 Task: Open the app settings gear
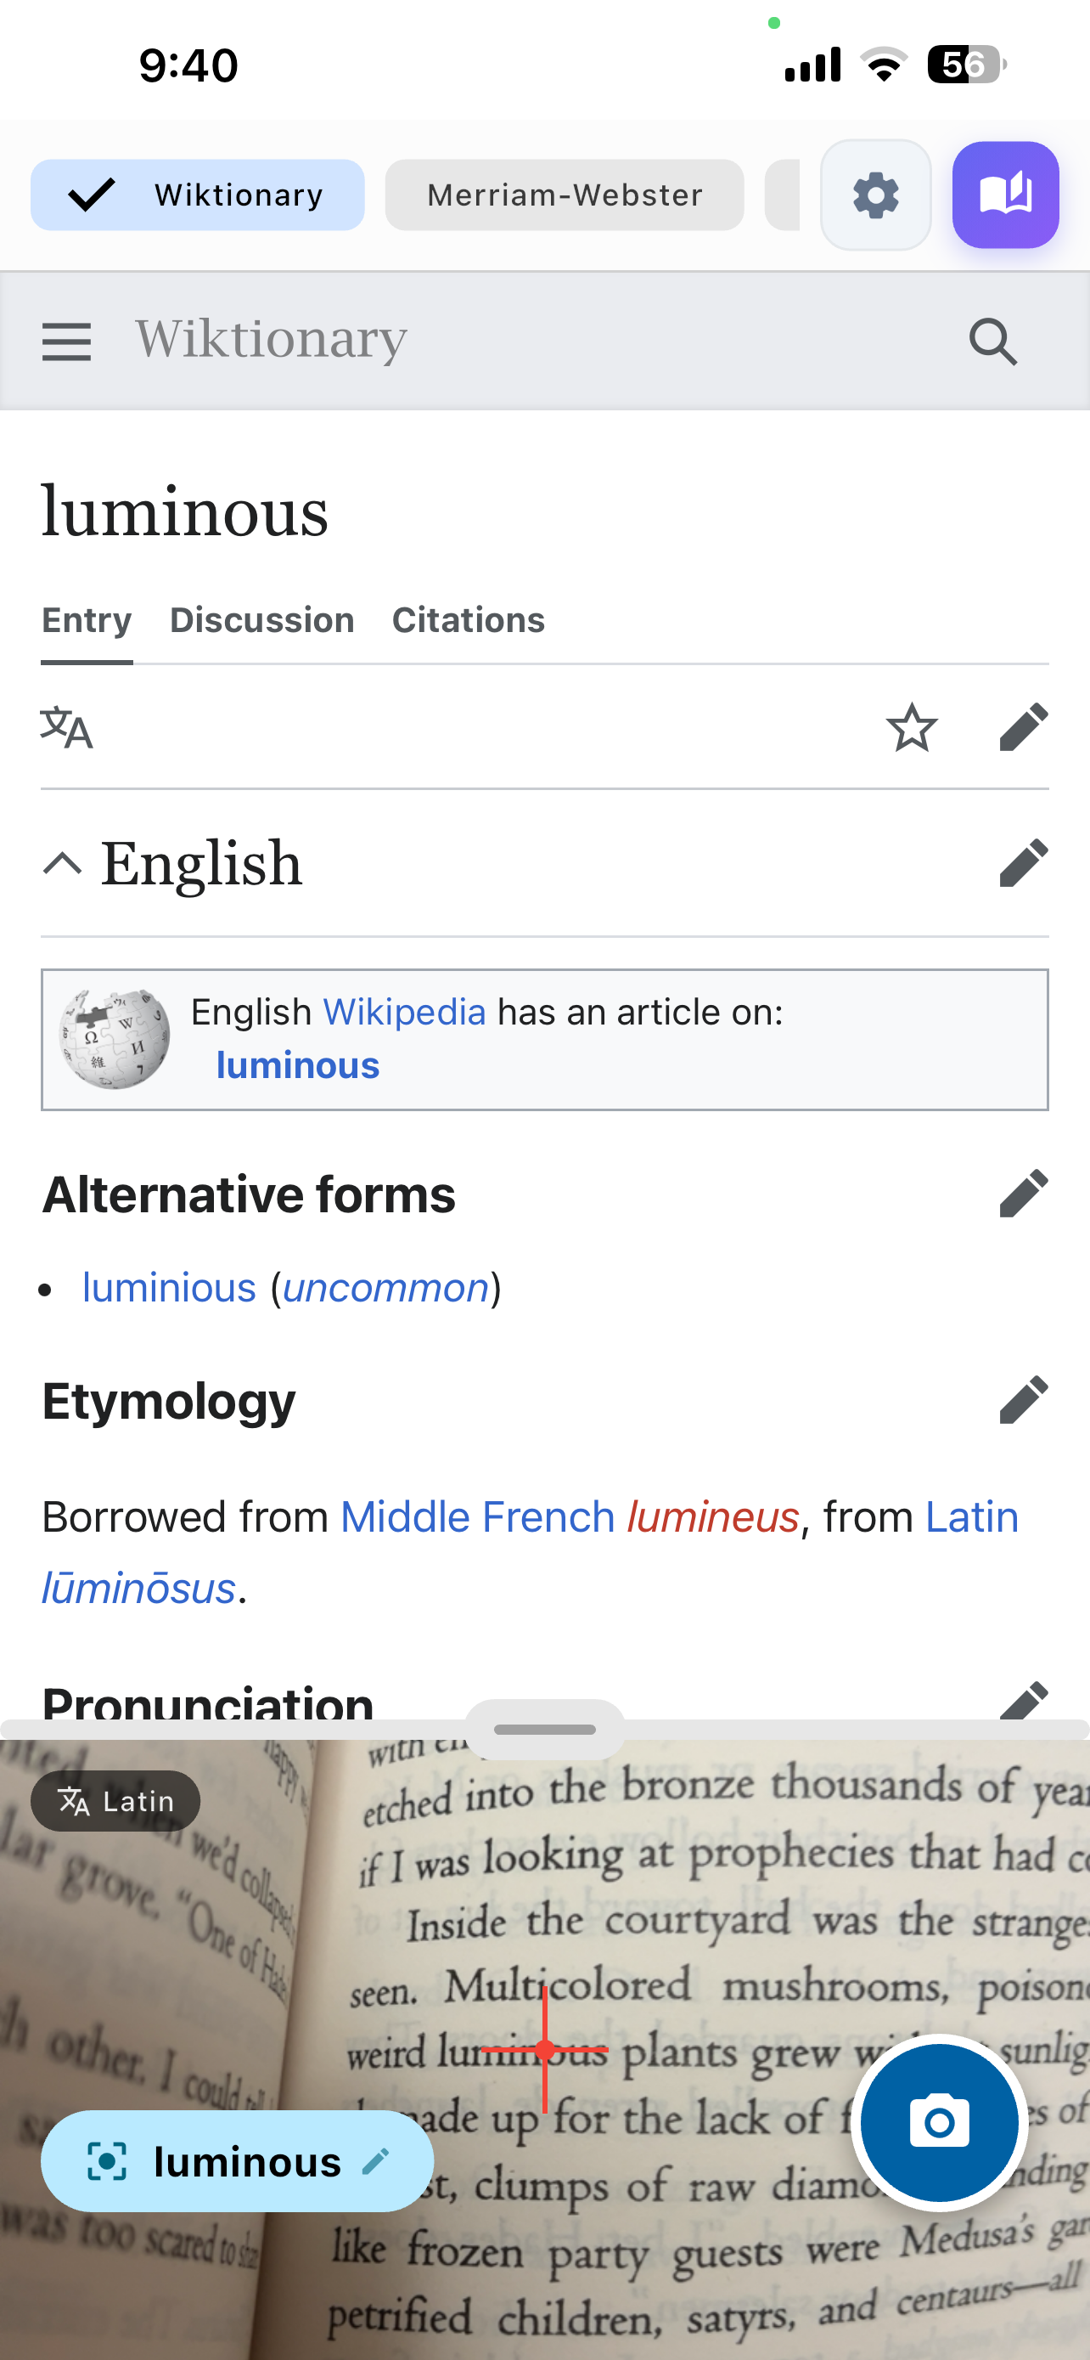[x=875, y=195]
